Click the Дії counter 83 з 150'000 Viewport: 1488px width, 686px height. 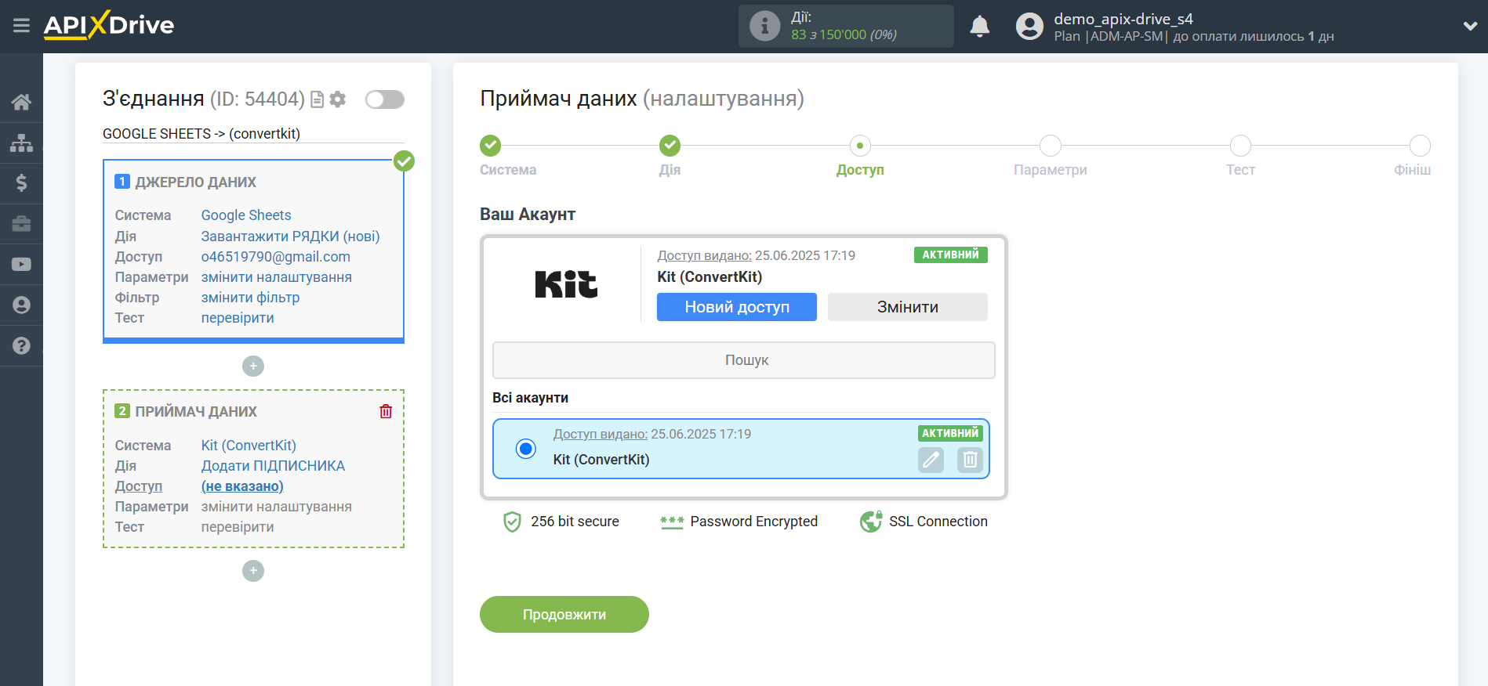[x=844, y=34]
